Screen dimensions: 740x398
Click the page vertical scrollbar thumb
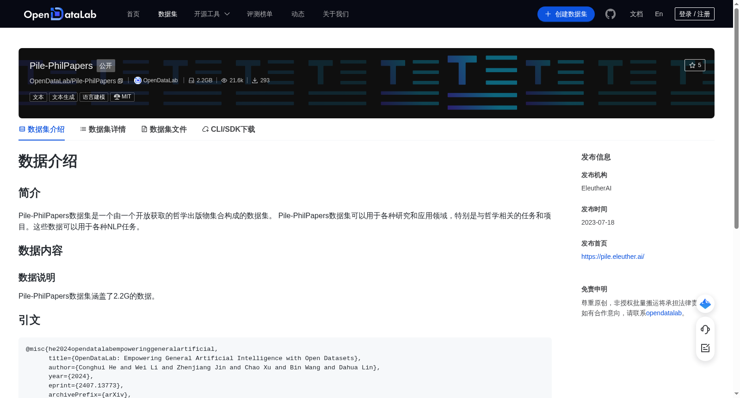click(x=736, y=118)
